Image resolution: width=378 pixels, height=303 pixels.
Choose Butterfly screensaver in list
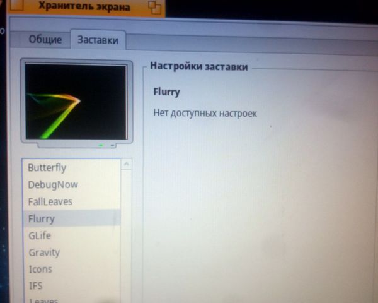pos(72,167)
